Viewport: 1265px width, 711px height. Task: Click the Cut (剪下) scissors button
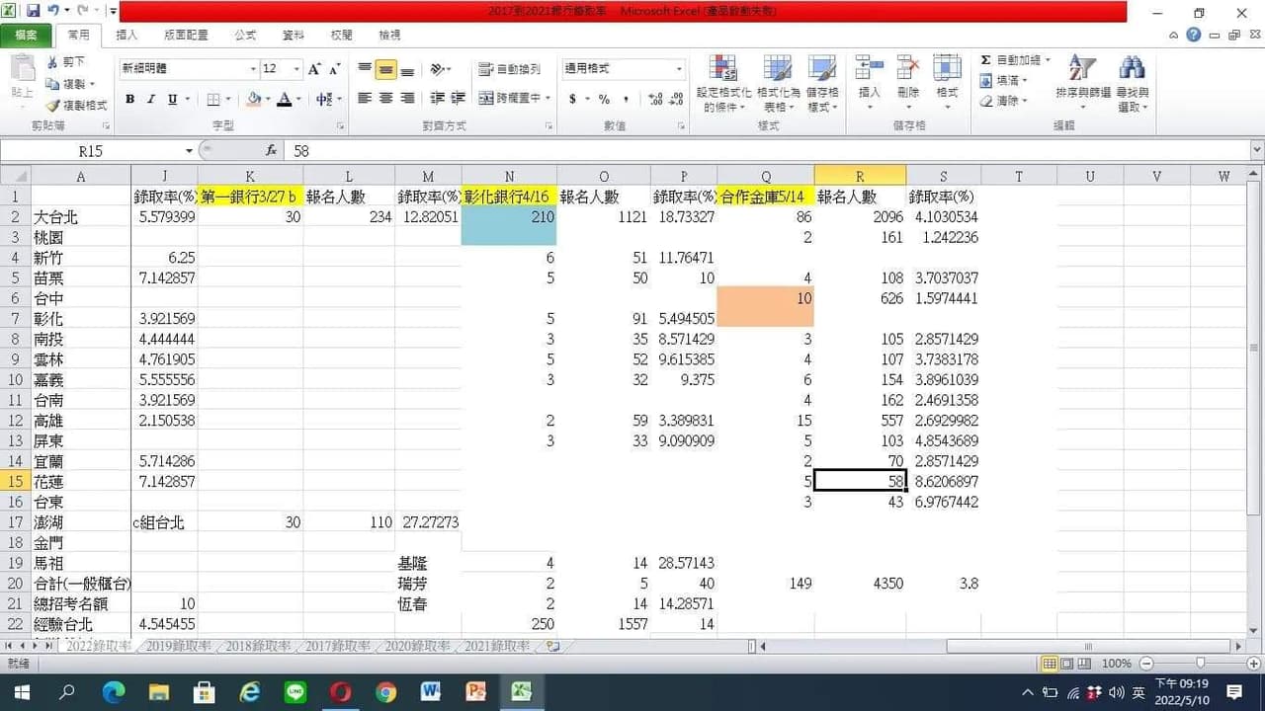[x=66, y=62]
